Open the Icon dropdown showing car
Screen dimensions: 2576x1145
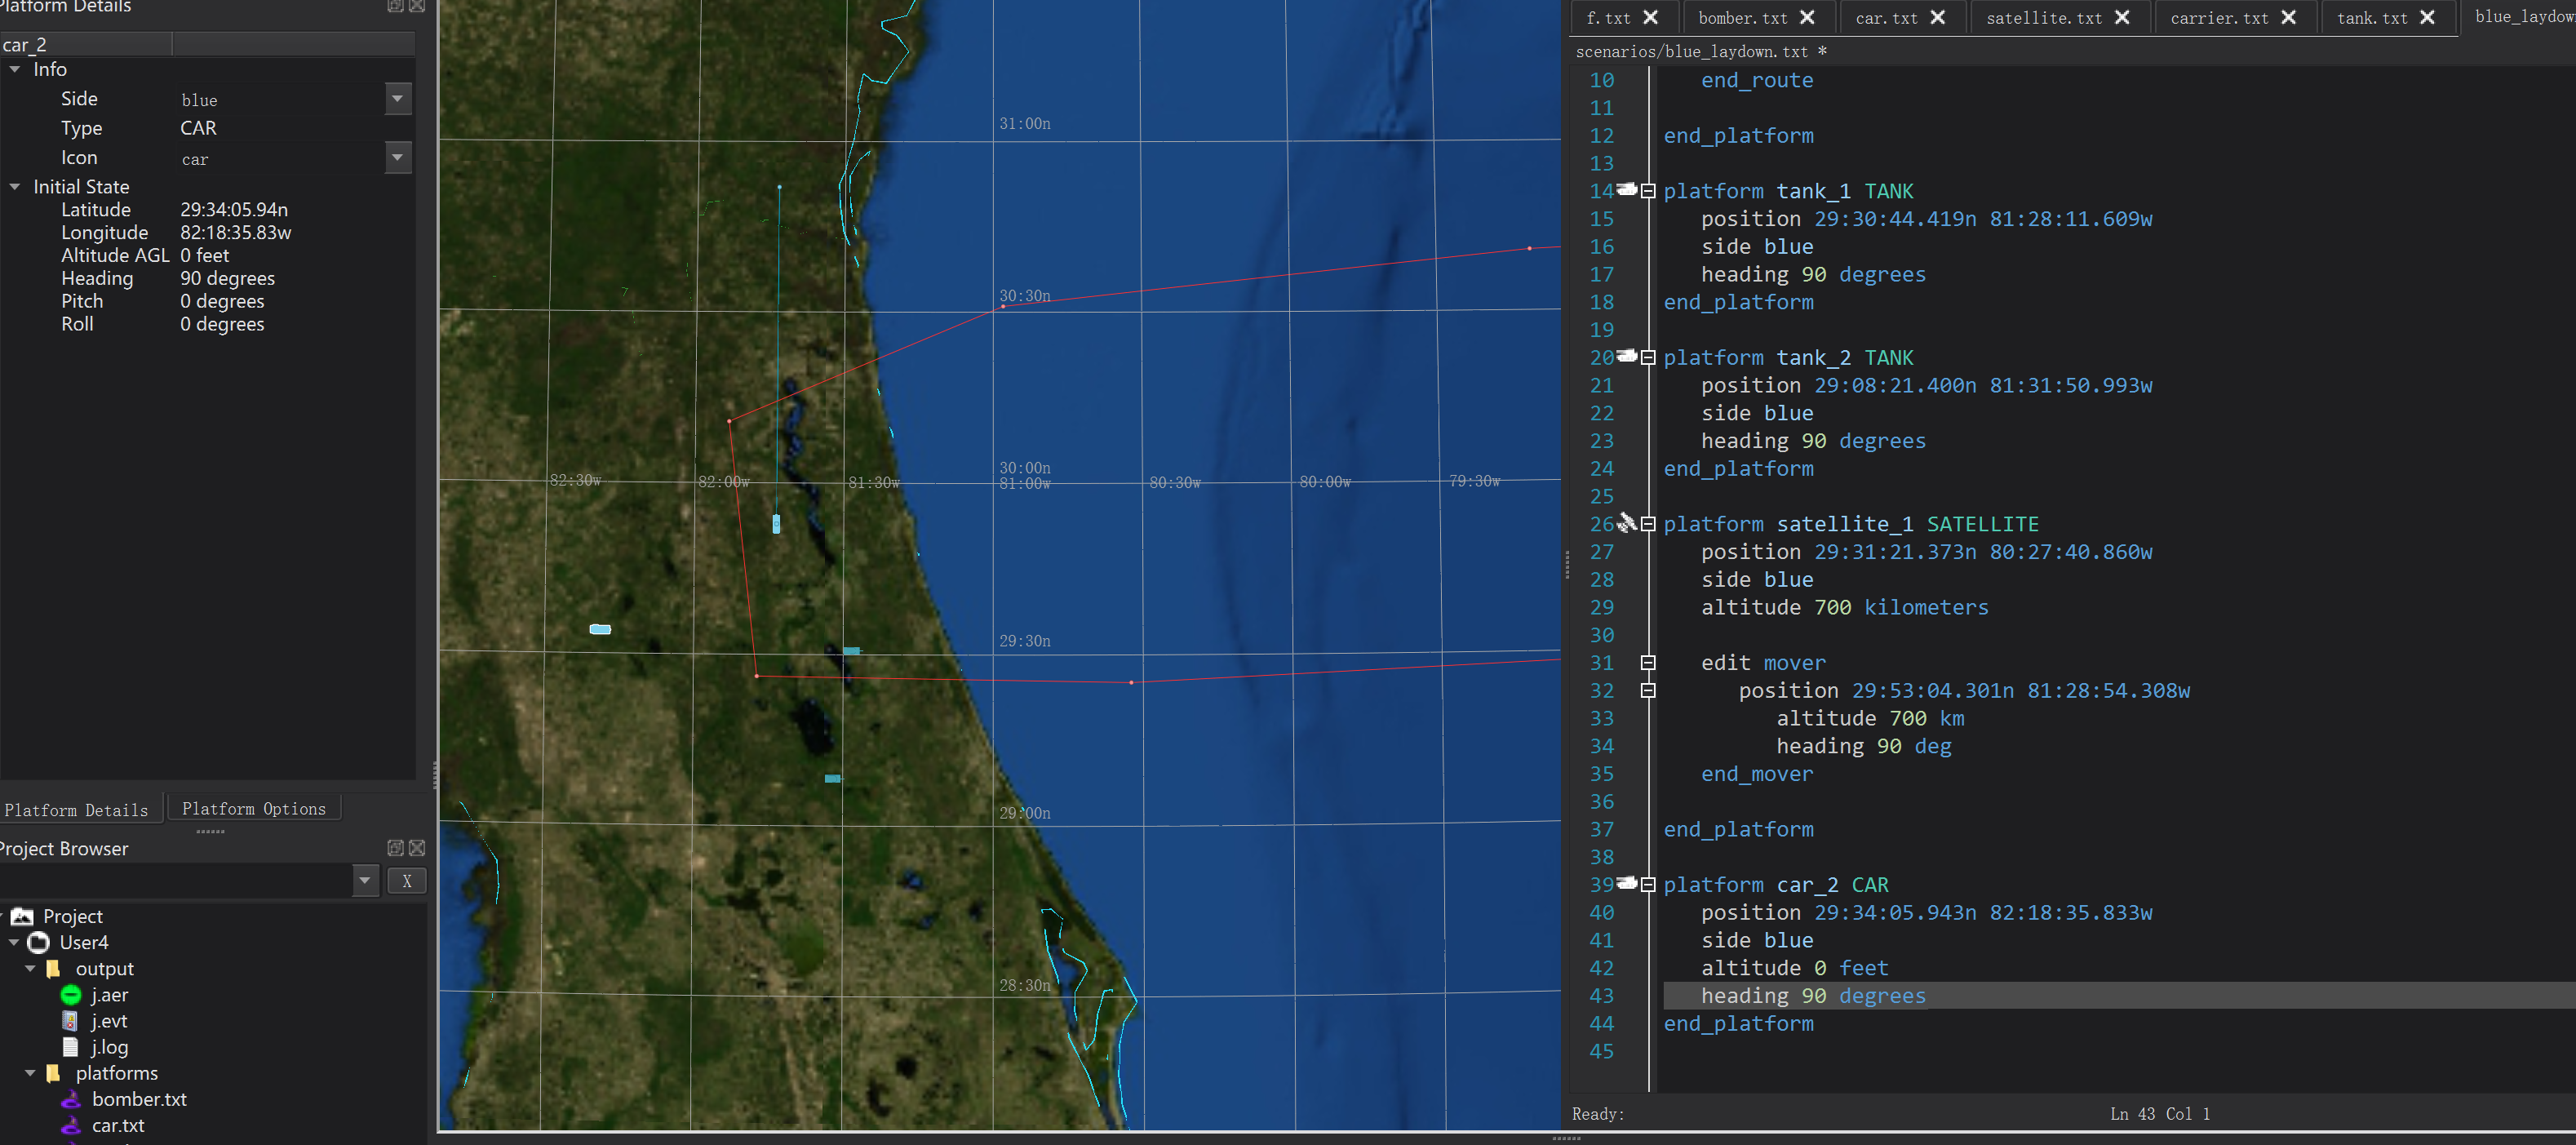click(398, 158)
